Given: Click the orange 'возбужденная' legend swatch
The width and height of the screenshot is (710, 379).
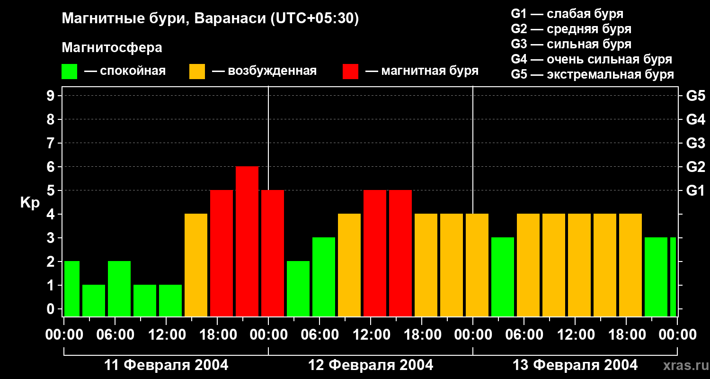Looking at the screenshot, I should click(x=197, y=72).
